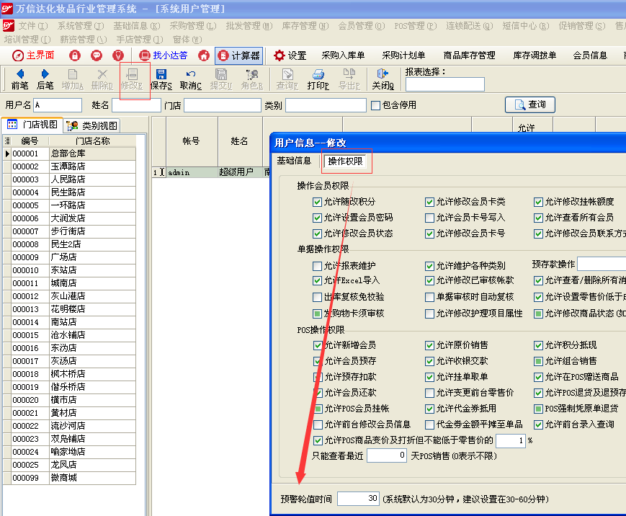Click the red lock icon in shortcut bar
Viewport: 626px width, 516px height.
75,55
